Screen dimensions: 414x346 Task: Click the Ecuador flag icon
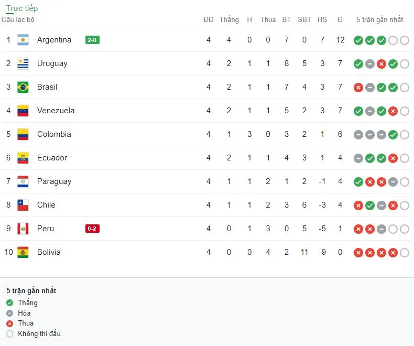pyautogui.click(x=23, y=158)
